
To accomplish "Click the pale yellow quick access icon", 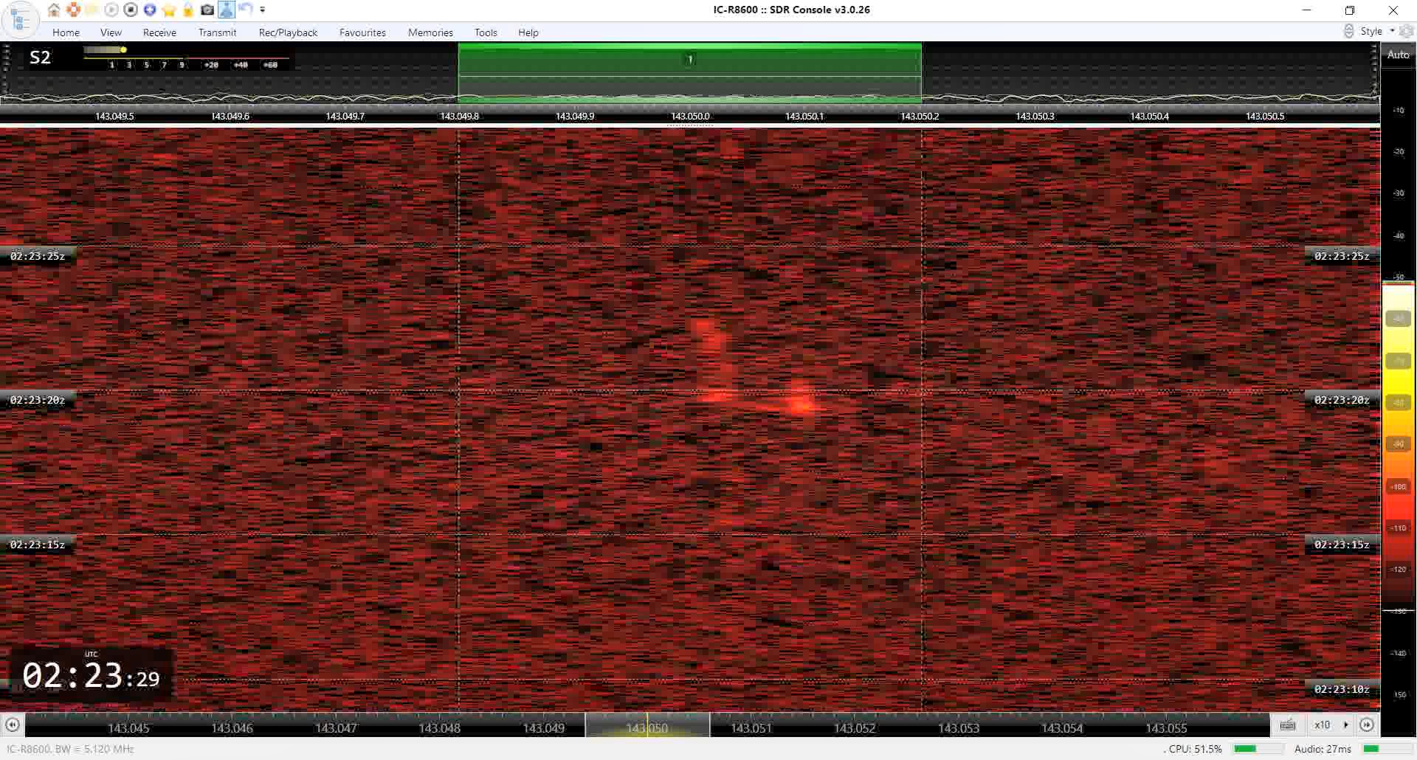I will click(x=92, y=10).
